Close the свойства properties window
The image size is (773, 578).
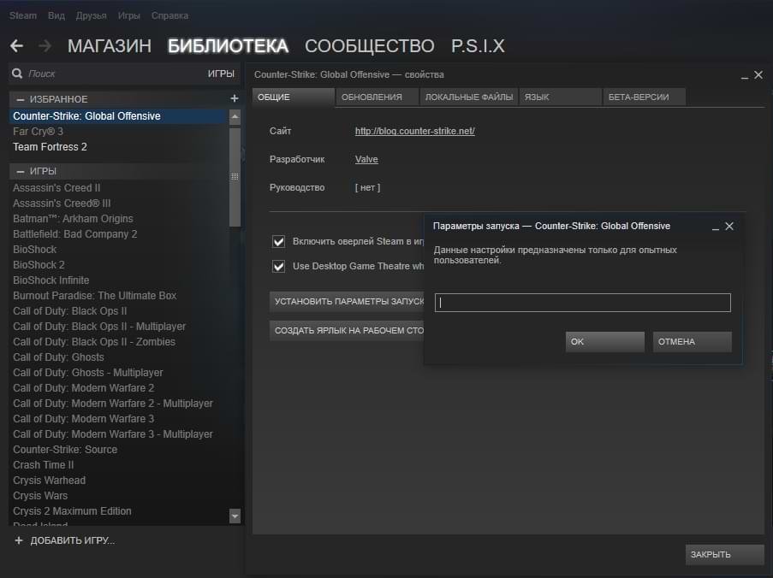758,75
